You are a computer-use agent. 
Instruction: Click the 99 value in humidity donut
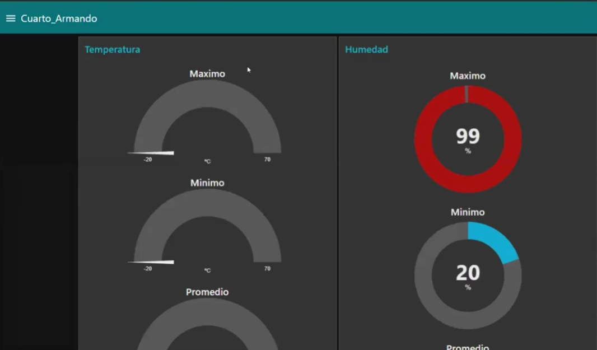click(468, 136)
